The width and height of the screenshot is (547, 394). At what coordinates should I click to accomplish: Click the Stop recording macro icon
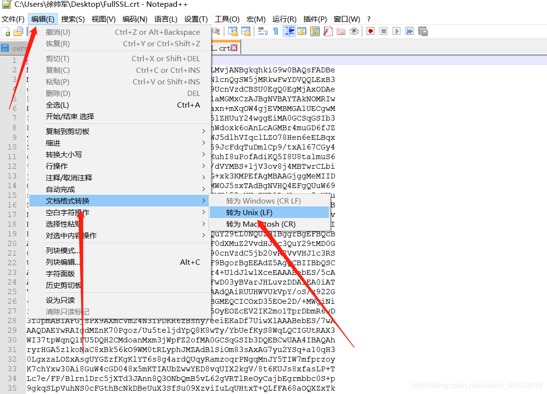(383, 32)
